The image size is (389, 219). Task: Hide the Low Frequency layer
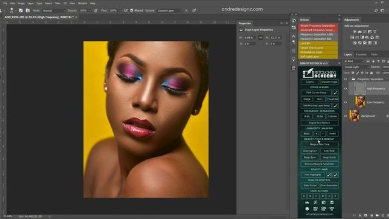[346, 102]
